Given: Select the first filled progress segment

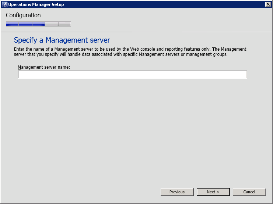Looking at the screenshot, I should click(12, 24).
